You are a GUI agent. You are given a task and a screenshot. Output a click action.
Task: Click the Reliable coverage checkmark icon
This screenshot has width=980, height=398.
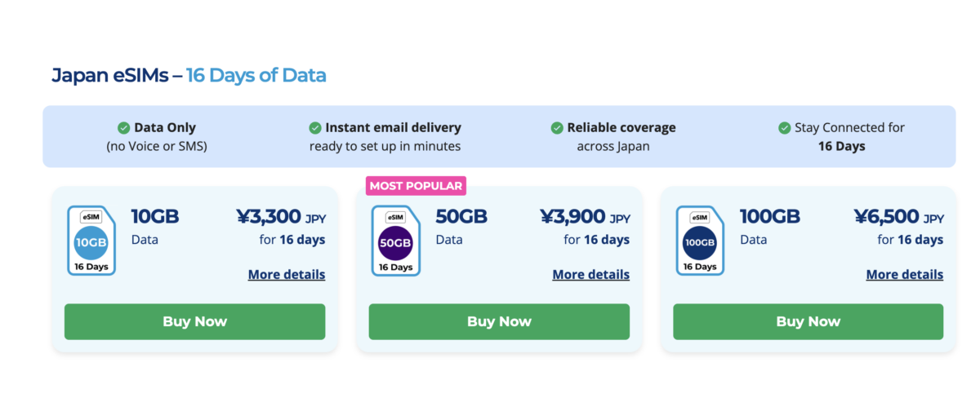557,128
